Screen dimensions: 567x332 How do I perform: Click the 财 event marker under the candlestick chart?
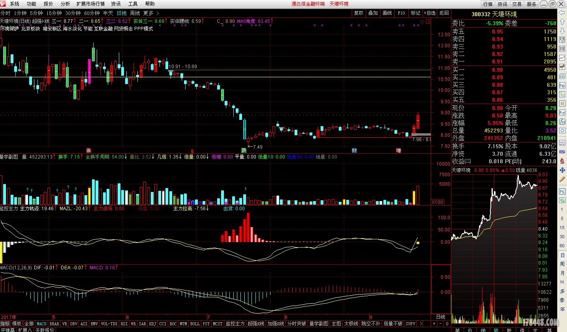click(x=354, y=151)
